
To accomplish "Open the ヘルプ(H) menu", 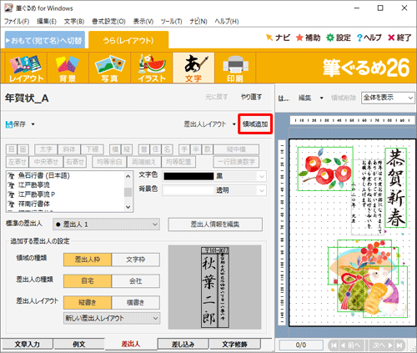I will click(227, 22).
